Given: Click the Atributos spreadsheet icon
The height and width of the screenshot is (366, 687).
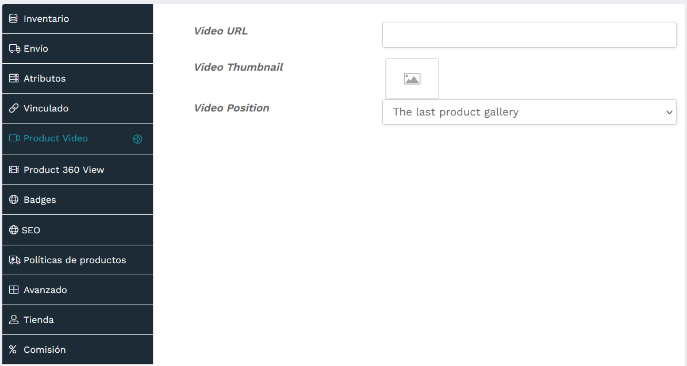Looking at the screenshot, I should (x=13, y=78).
